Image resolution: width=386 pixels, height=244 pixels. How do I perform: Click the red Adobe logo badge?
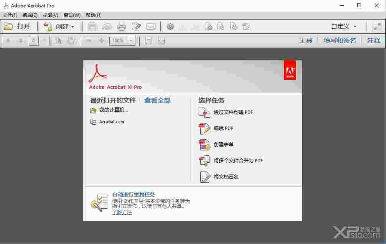(x=290, y=70)
